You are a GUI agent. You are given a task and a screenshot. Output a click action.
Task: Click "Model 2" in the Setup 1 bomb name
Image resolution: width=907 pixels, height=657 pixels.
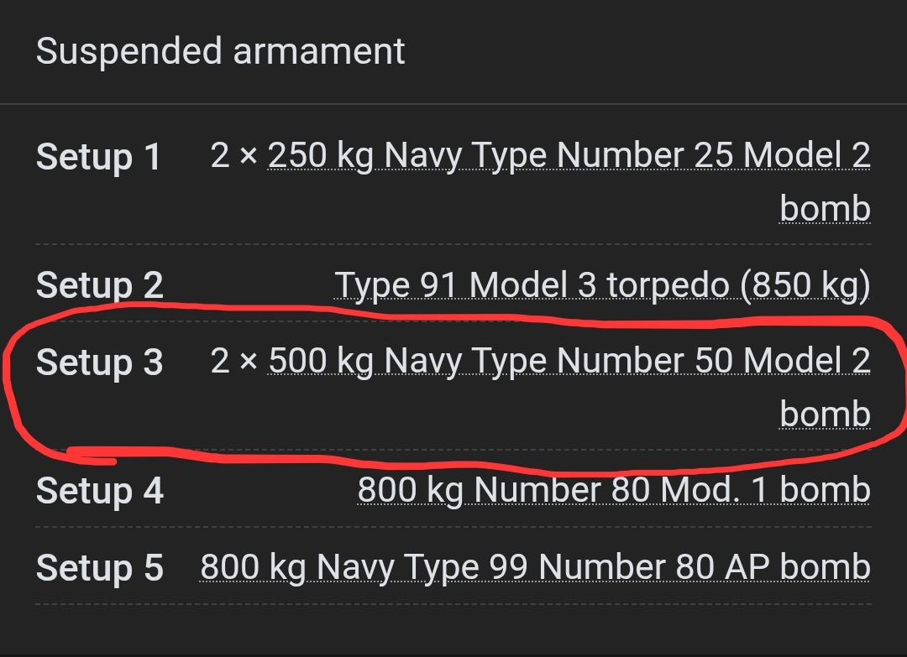(x=807, y=156)
